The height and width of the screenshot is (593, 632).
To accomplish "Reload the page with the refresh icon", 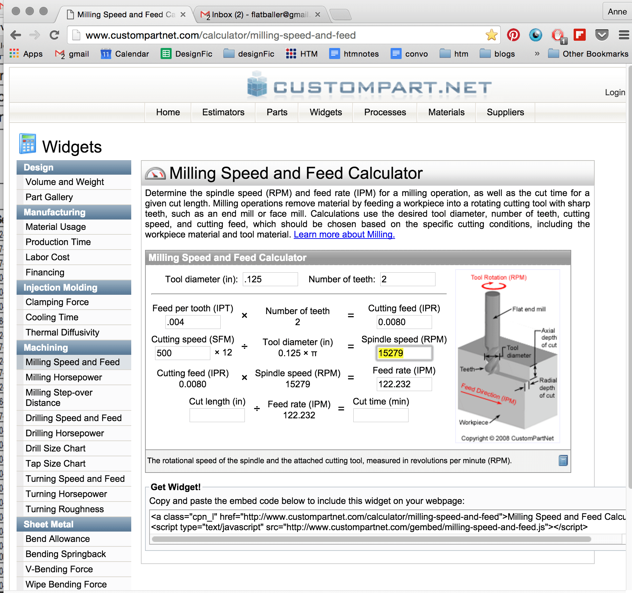I will click(54, 35).
